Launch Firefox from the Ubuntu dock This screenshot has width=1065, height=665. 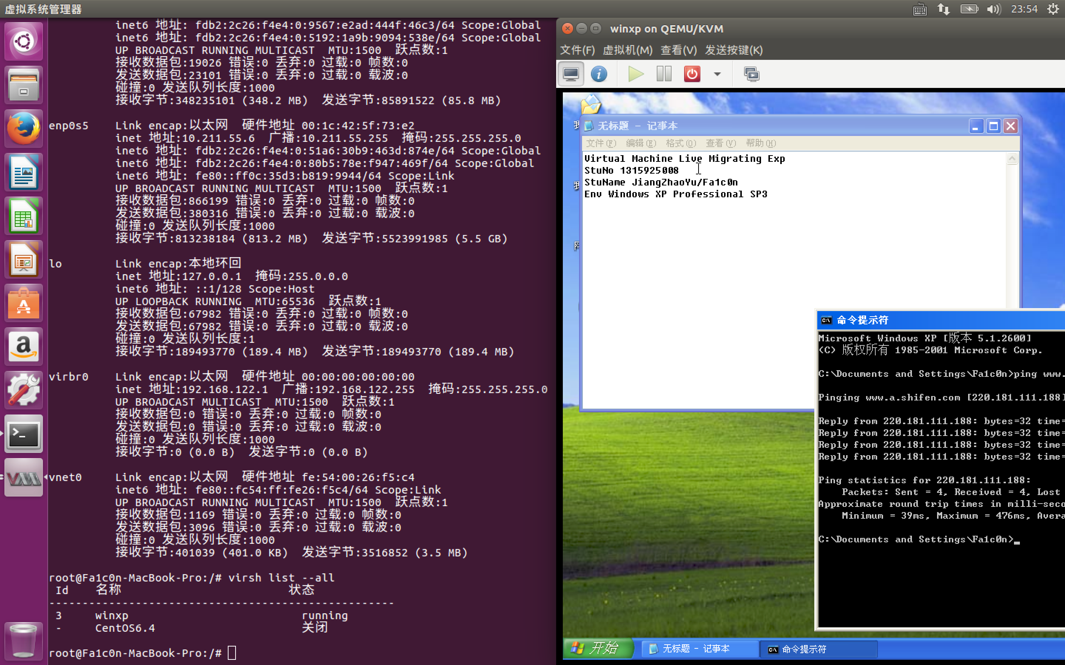[x=23, y=129]
